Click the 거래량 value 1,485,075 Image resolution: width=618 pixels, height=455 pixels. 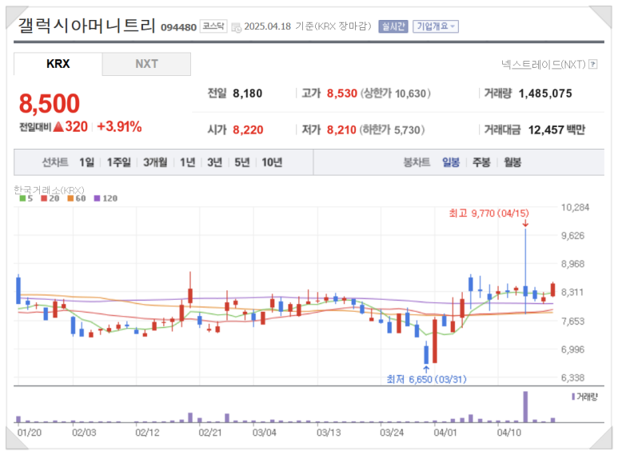(545, 94)
